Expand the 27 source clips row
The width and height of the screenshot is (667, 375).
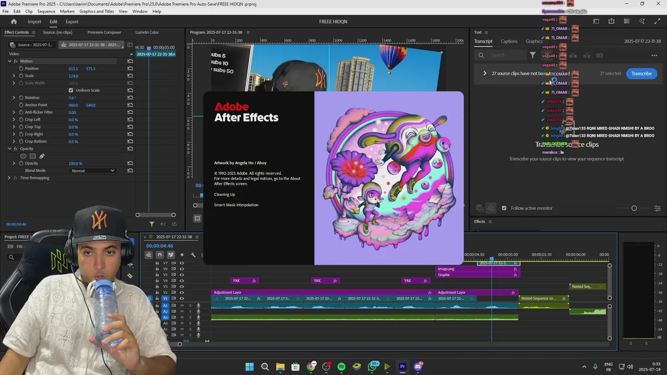[485, 73]
